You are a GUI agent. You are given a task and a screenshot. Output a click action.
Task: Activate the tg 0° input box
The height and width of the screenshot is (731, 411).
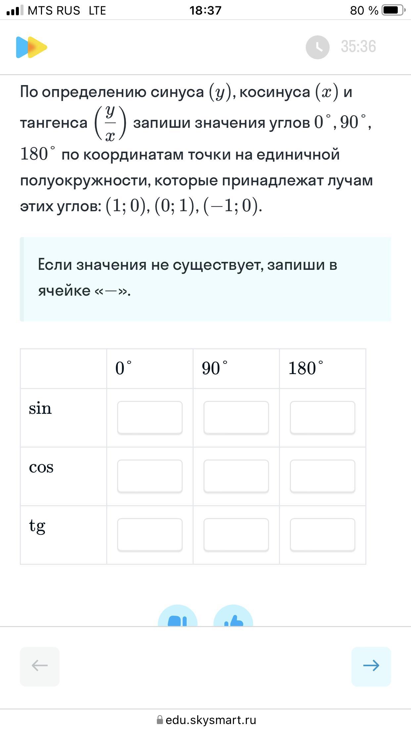tap(150, 535)
